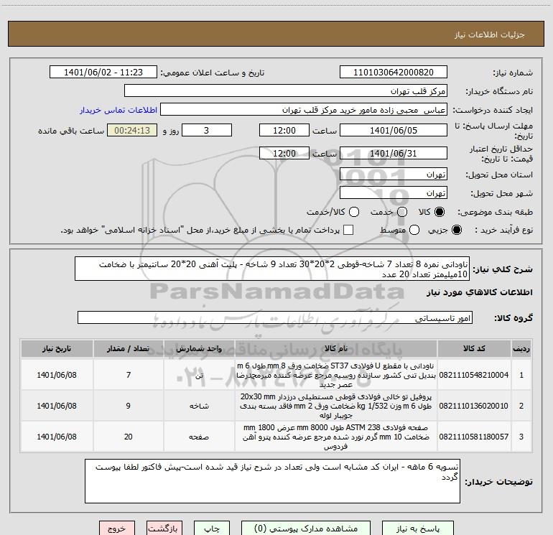
Task: Select متوسط purchase process radio
Action: (x=414, y=230)
